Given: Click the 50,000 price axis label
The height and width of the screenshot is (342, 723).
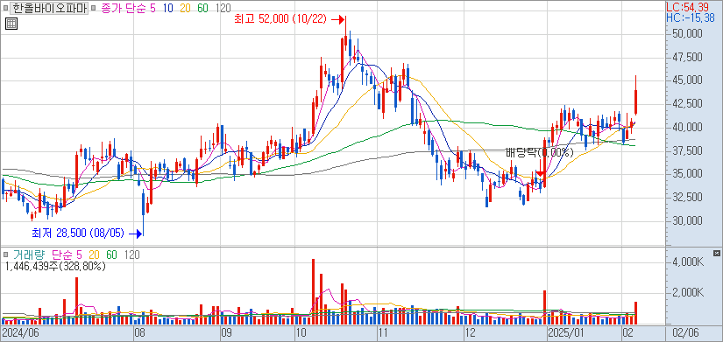Looking at the screenshot, I should (x=687, y=33).
